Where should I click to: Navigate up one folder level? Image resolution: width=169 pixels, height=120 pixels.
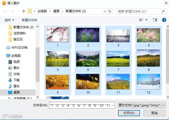pos(24,11)
